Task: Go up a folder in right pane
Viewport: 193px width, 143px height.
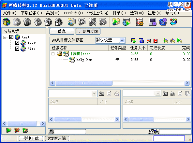Action: coord(165,94)
